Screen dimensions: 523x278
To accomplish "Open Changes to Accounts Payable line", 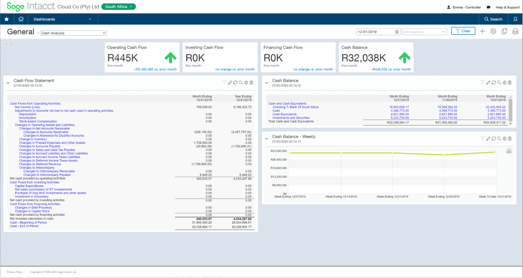I will point(40,146).
